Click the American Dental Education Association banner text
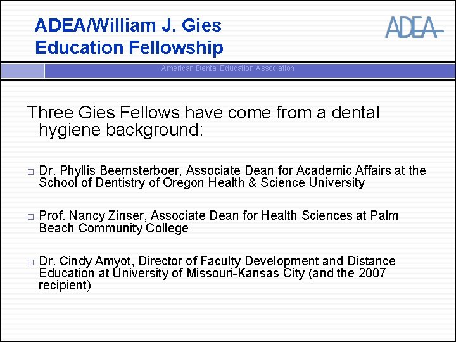The image size is (456, 342). pos(228,68)
